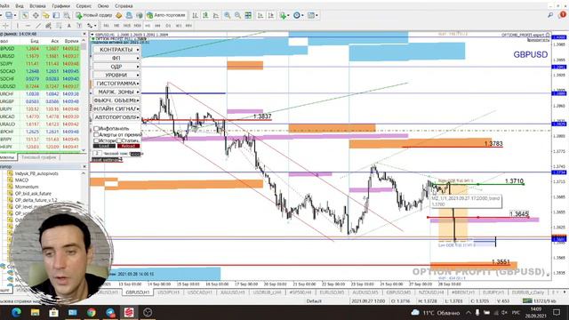
Task: Open the Окно menu
Action: point(103,6)
